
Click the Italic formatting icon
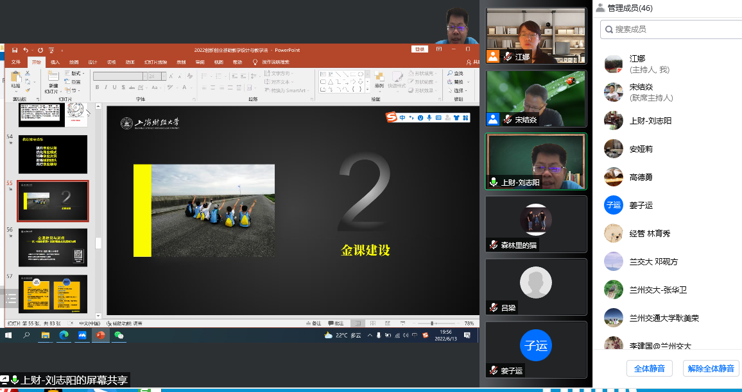pyautogui.click(x=105, y=86)
